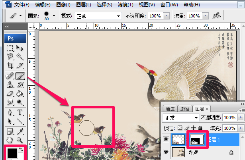Toggle visibility of 背景 layer

[x=166, y=152]
